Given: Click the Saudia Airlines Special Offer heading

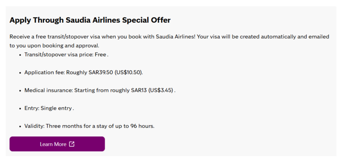Looking at the screenshot, I should click(90, 20).
